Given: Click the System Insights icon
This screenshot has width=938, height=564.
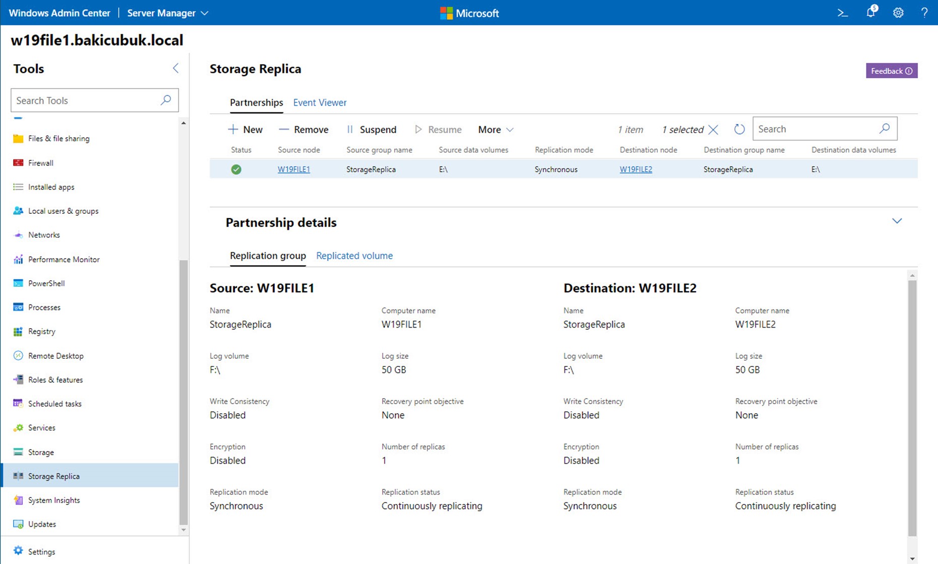Looking at the screenshot, I should [18, 500].
